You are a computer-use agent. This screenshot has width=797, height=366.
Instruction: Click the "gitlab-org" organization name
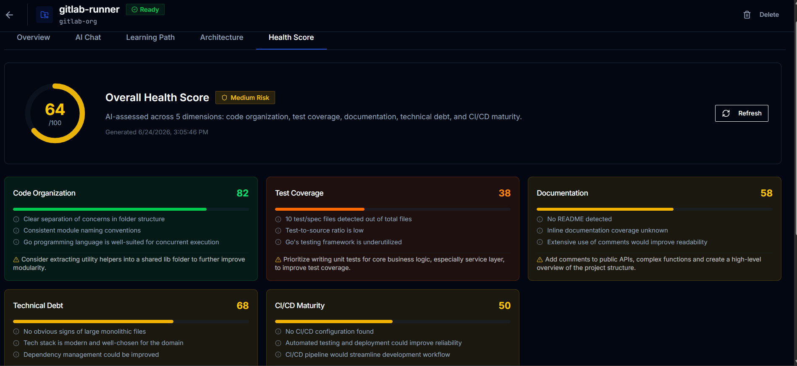(x=78, y=21)
